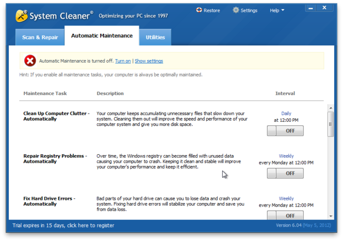Screen dimensions: 343x241
Task: Toggle Repair Registry Problems OFF switch
Action: pyautogui.click(x=285, y=173)
